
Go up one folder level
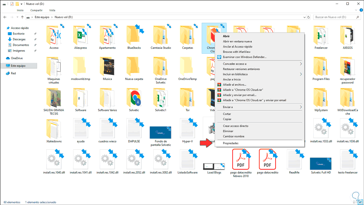tap(22, 17)
